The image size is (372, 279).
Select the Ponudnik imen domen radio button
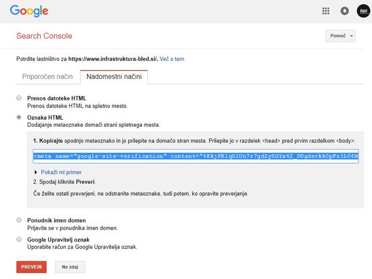pos(19,220)
